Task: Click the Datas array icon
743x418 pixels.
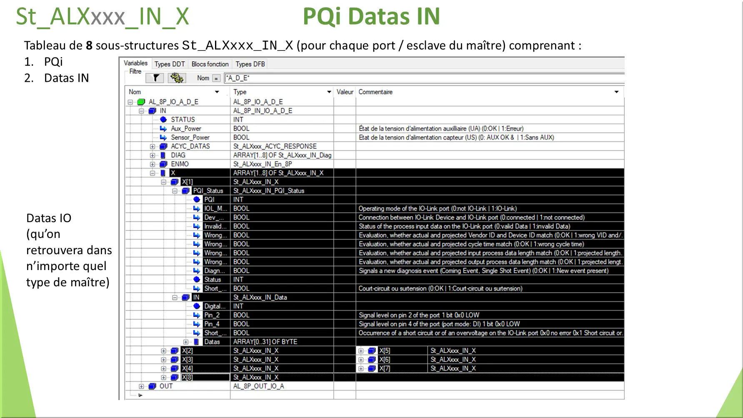Action: (x=196, y=342)
